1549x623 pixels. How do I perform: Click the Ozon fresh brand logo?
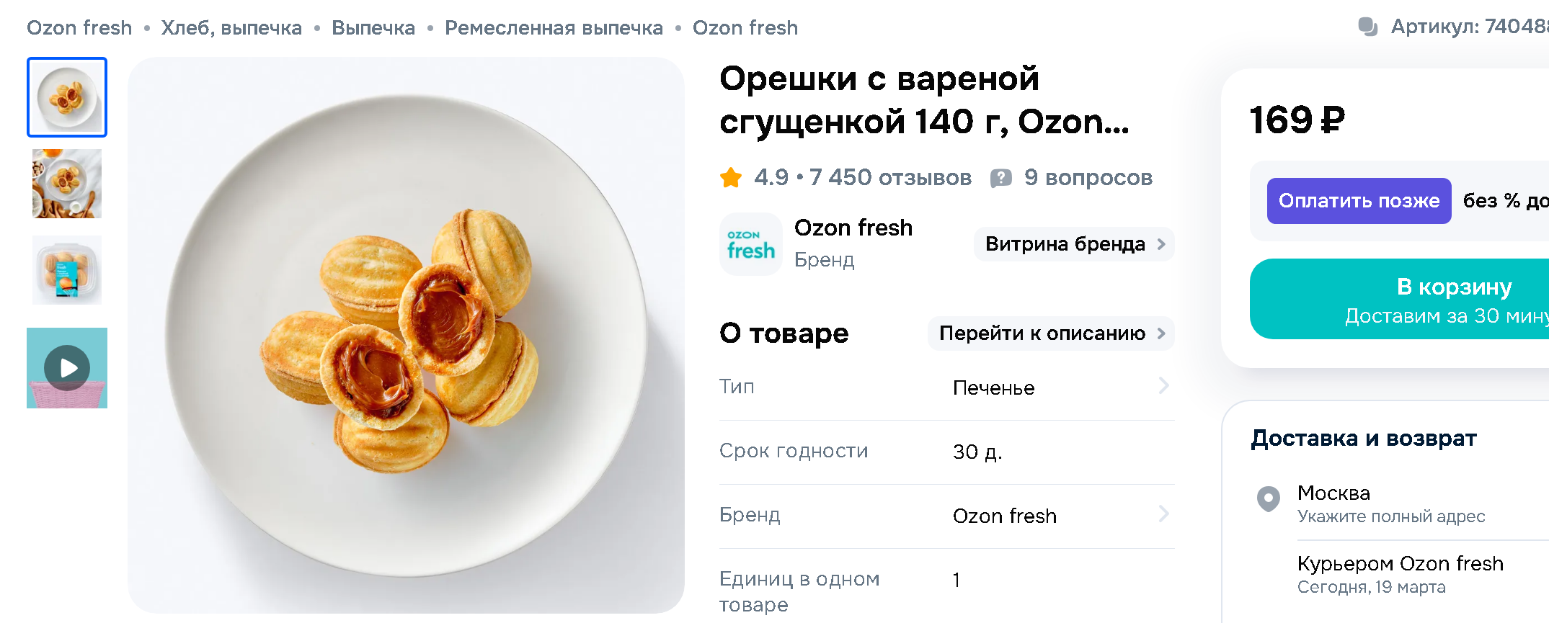(750, 244)
